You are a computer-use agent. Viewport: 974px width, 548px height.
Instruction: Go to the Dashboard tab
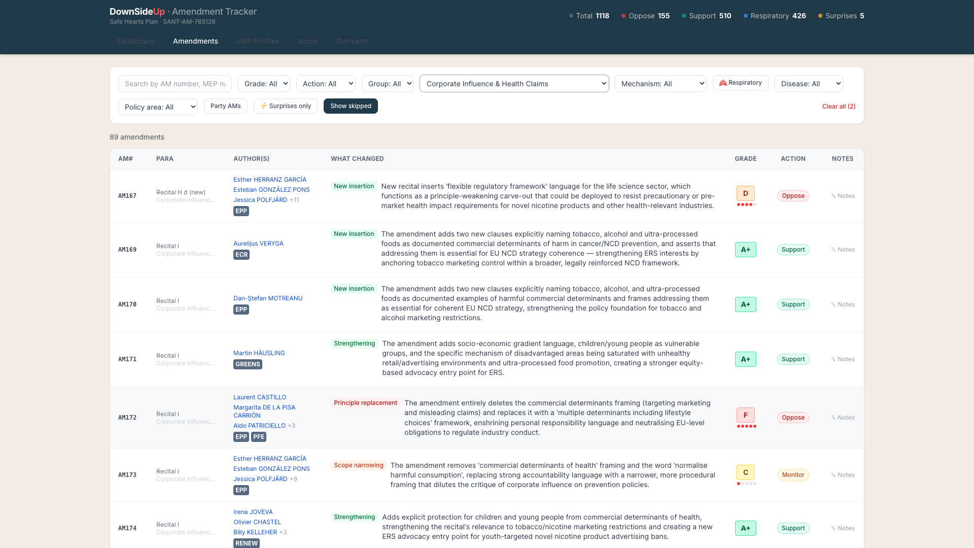(x=136, y=41)
